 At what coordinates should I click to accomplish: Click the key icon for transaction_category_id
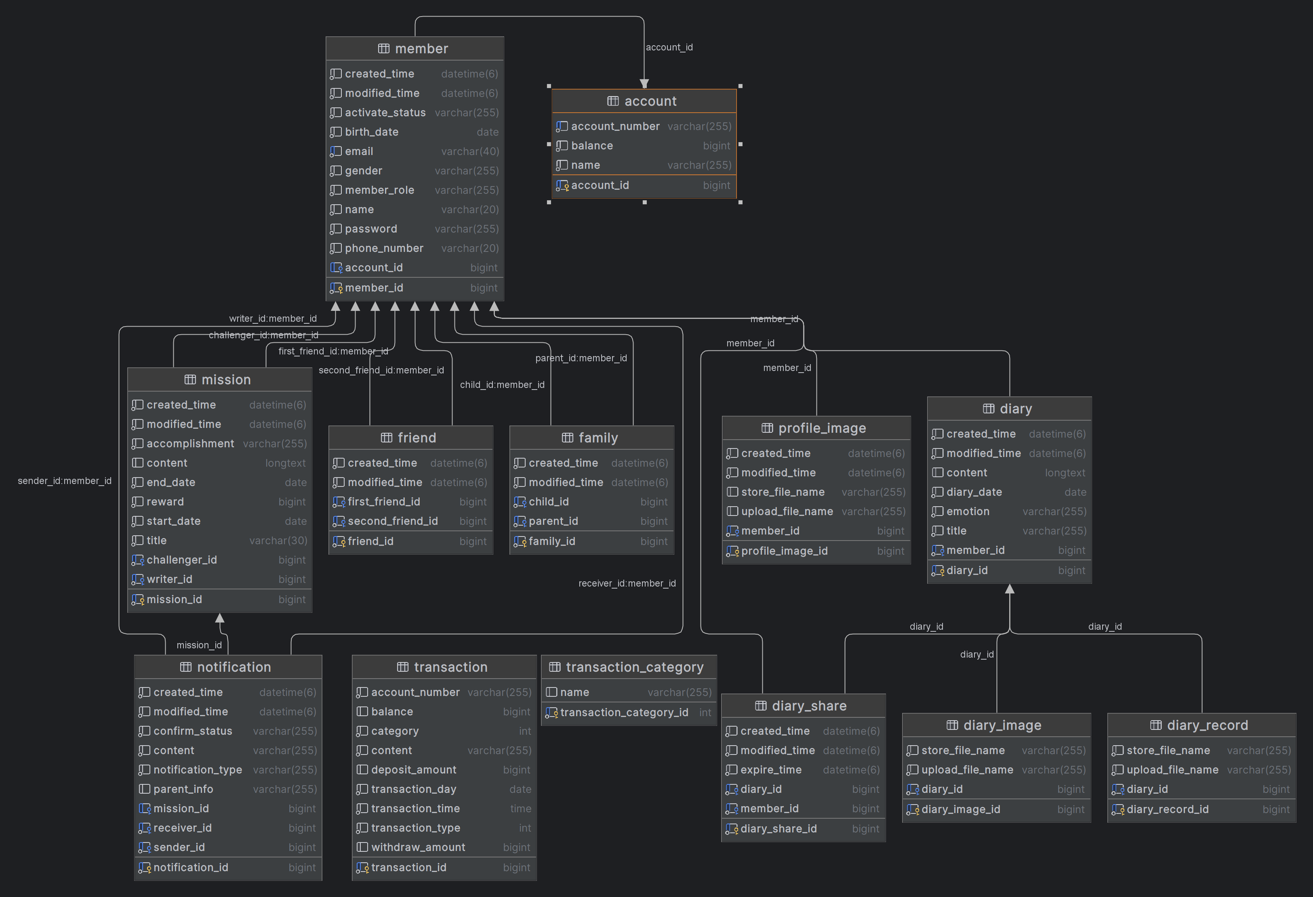(551, 713)
